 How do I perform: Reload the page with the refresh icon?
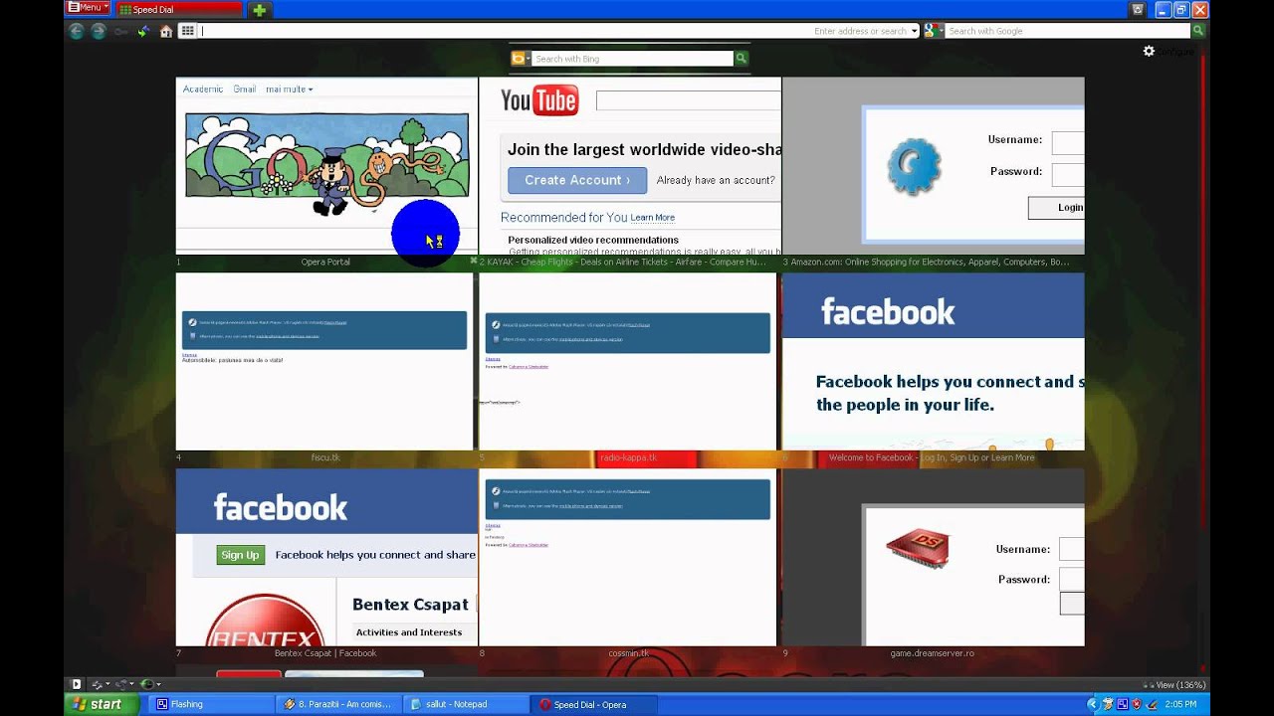point(143,31)
